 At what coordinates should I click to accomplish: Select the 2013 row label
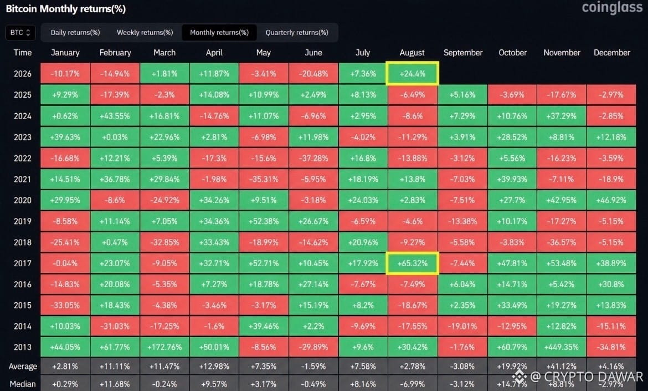point(22,347)
